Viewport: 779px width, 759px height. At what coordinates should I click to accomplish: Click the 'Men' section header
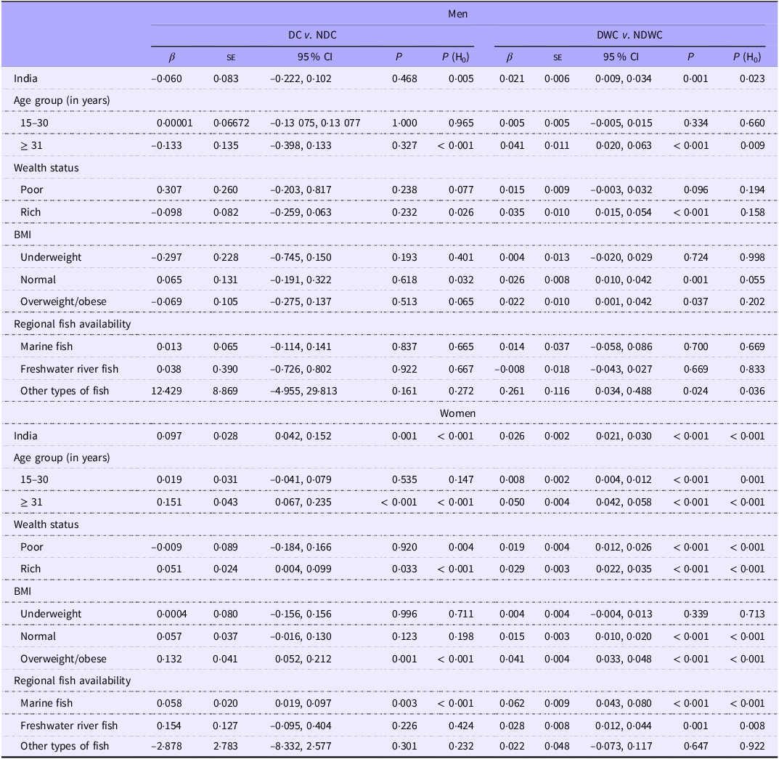(458, 13)
